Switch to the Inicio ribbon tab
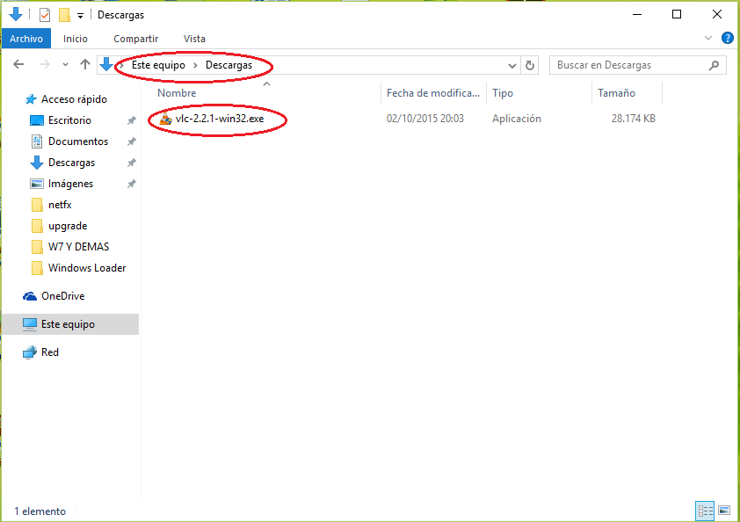Image resolution: width=740 pixels, height=522 pixels. coord(76,39)
